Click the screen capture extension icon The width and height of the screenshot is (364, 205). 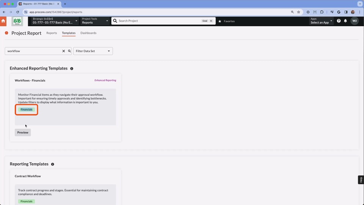point(315,12)
